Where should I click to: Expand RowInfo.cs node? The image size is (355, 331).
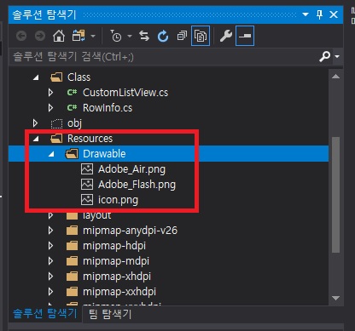point(50,108)
